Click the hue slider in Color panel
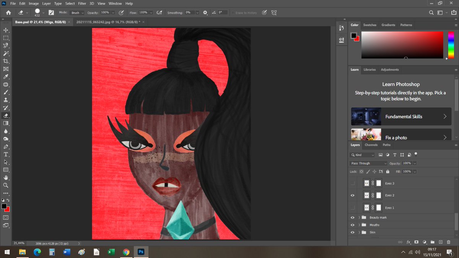Image resolution: width=459 pixels, height=258 pixels. [451, 45]
